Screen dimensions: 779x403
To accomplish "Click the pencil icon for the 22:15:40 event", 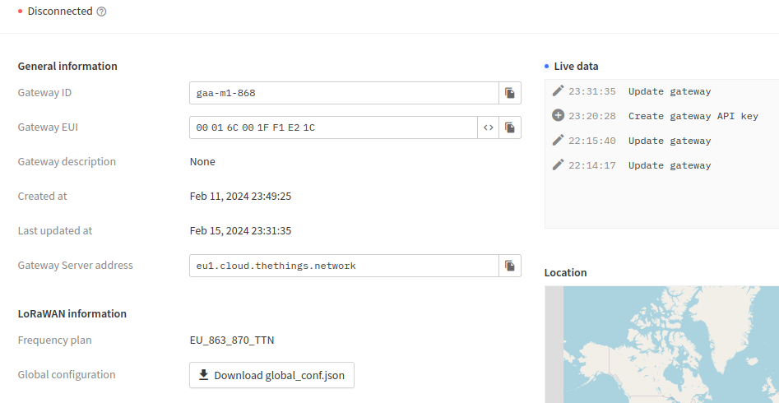I will 558,141.
